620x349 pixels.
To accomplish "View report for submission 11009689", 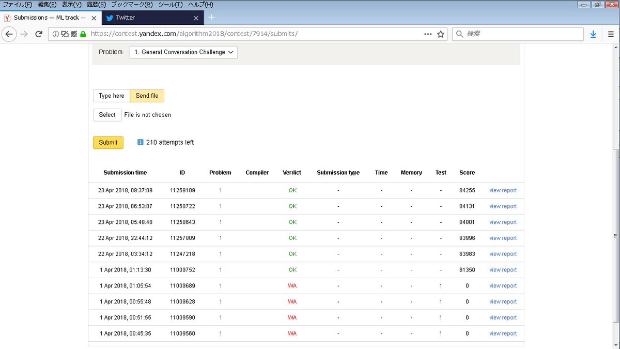I will (x=503, y=286).
